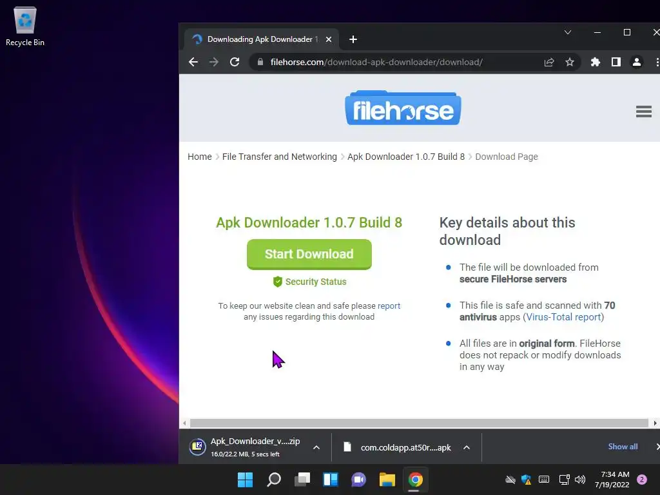Click the Start Download button
The height and width of the screenshot is (495, 660).
[309, 254]
